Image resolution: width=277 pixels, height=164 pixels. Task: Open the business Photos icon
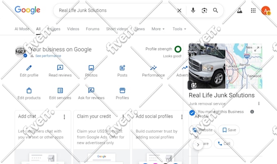click(91, 68)
